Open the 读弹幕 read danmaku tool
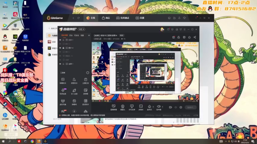The height and width of the screenshot is (144, 257). pyautogui.click(x=85, y=92)
